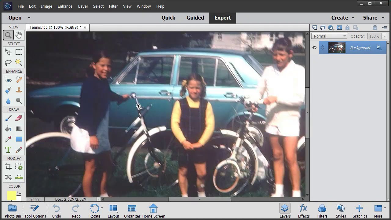Viewport: 391px width, 220px height.
Task: Select the Crop tool
Action: [x=8, y=167]
